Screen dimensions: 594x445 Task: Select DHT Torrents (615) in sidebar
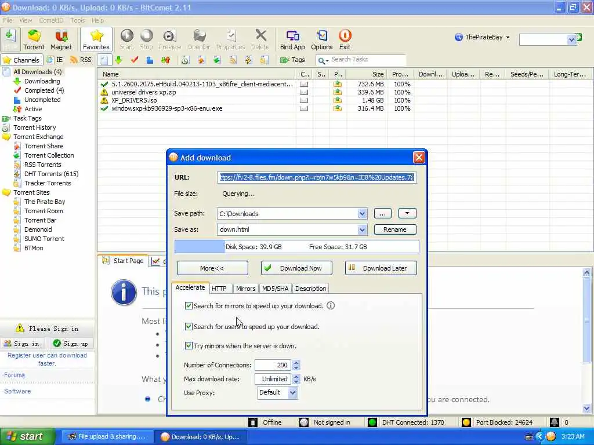51,174
